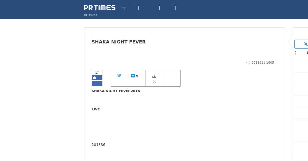The image size is (308, 161).
Task: Click the DL label under download icon
Action: pyautogui.click(x=154, y=82)
